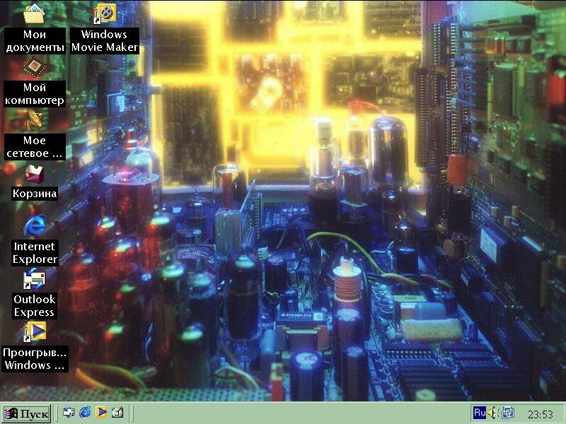Click the grip handle right of Quick Launch
Screen dimensions: 566x424
[x=132, y=413]
